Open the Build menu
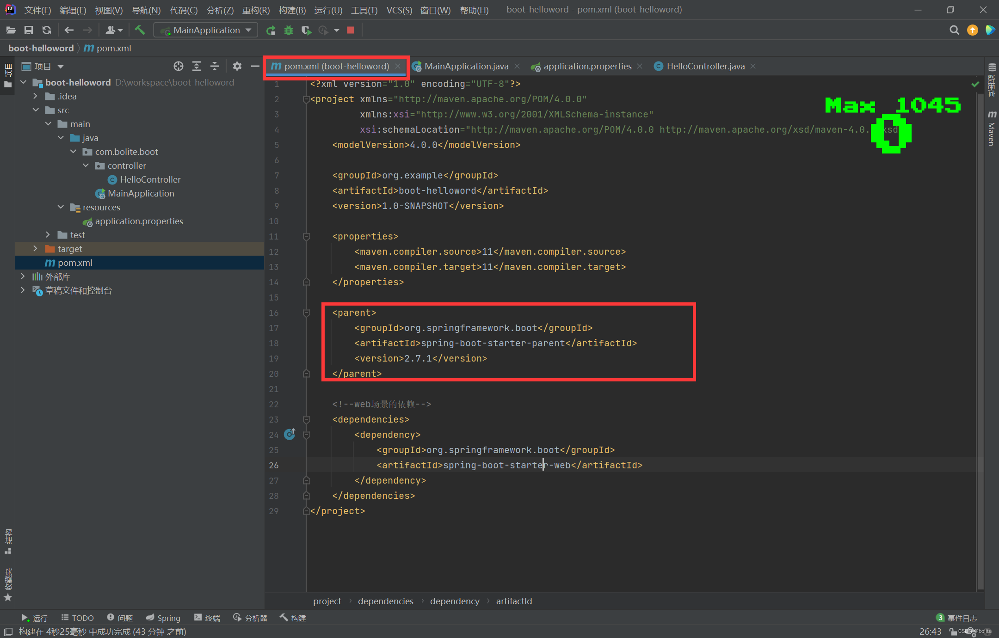 [292, 10]
